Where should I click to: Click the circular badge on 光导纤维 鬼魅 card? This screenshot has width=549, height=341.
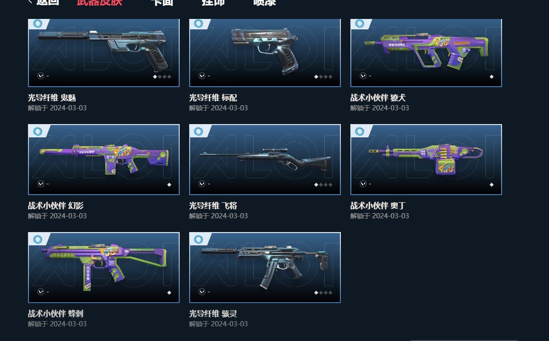tap(38, 24)
